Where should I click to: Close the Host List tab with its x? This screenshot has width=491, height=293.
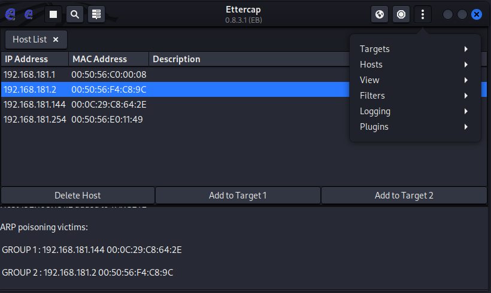[x=56, y=39]
